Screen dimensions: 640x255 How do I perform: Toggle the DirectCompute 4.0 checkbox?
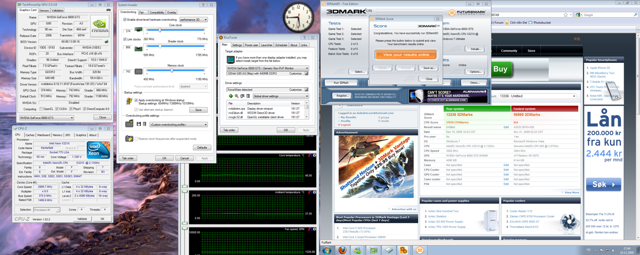85,109
